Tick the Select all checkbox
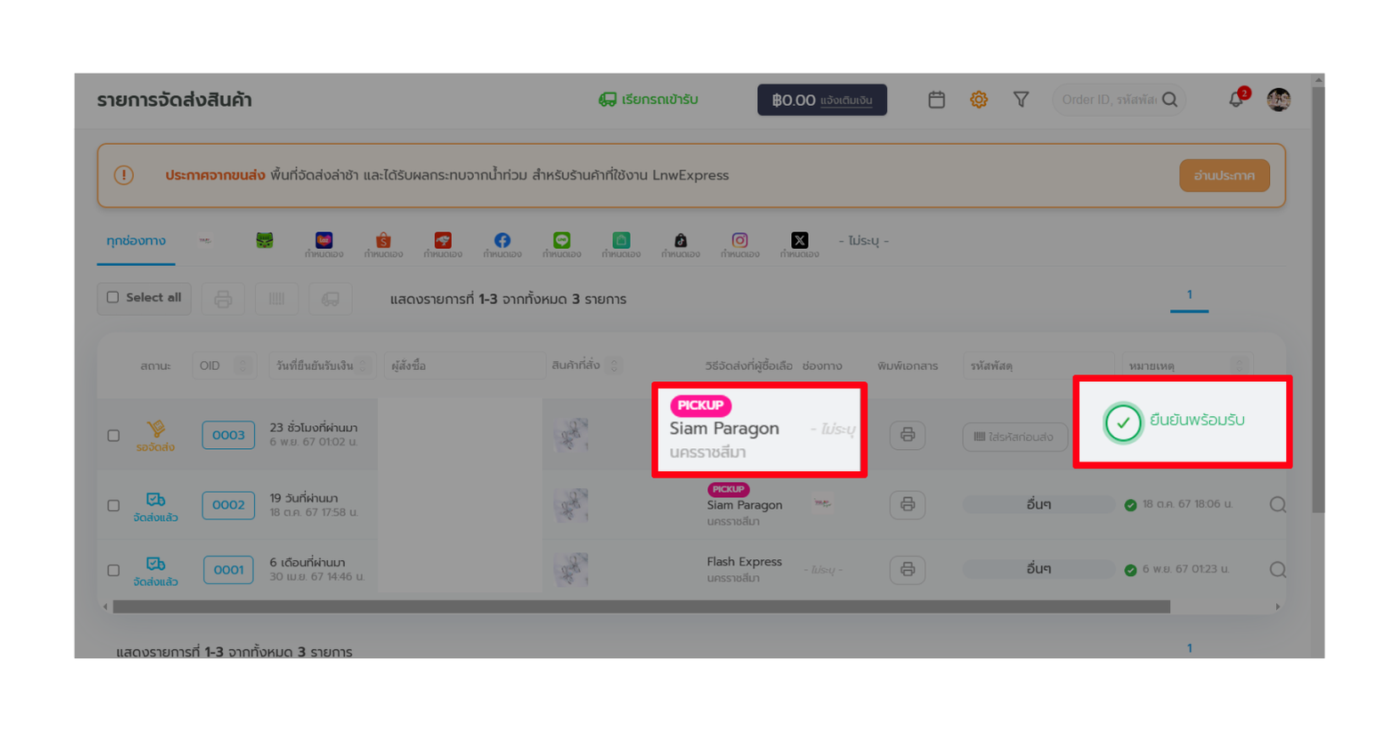Image resolution: width=1399 pixels, height=731 pixels. 113,297
